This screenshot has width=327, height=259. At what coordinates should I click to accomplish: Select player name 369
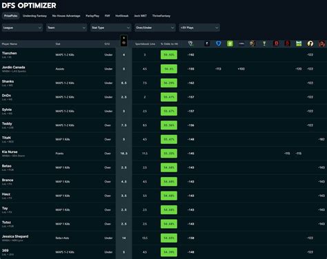tap(5, 251)
